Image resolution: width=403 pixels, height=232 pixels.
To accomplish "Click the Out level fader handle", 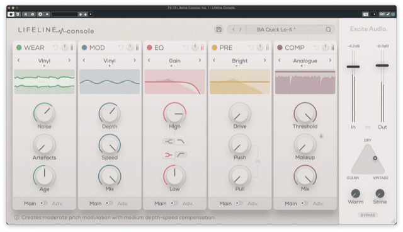I will [382, 66].
